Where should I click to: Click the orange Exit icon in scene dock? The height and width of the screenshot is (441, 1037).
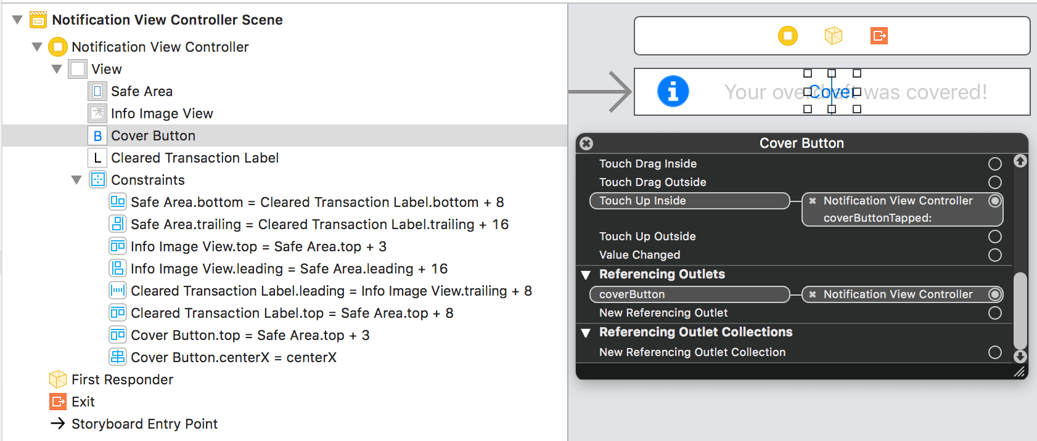pos(879,36)
